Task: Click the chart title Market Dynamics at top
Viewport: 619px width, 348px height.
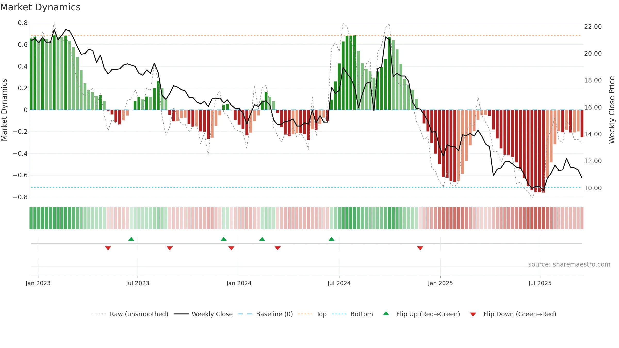Action: [40, 7]
